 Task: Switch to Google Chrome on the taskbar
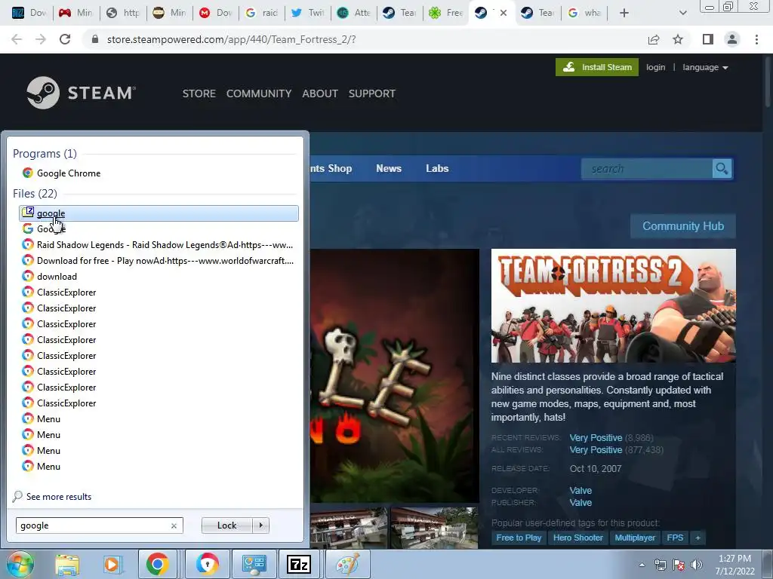click(x=158, y=564)
